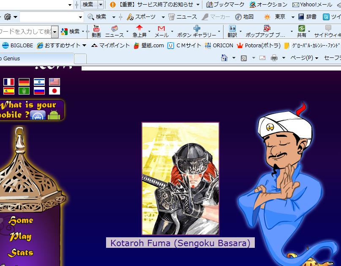Expand the dropdown beside the top 検索 button
This screenshot has height=266, width=341.
coord(101,4)
